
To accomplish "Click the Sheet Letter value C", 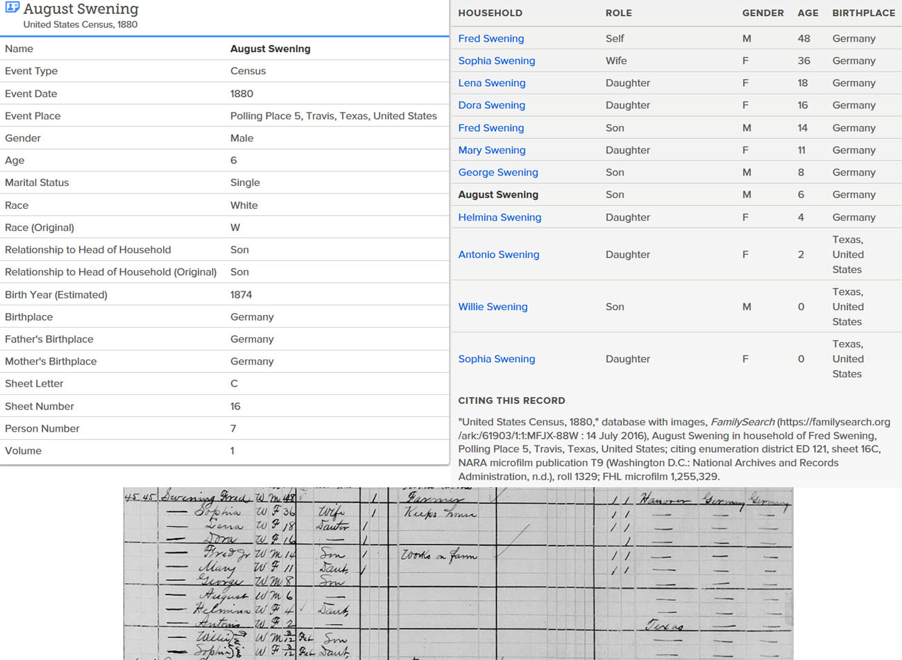I will click(234, 383).
